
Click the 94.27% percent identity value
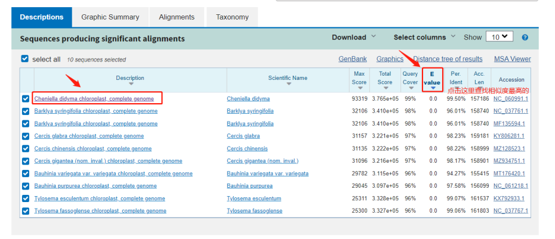pyautogui.click(x=455, y=173)
